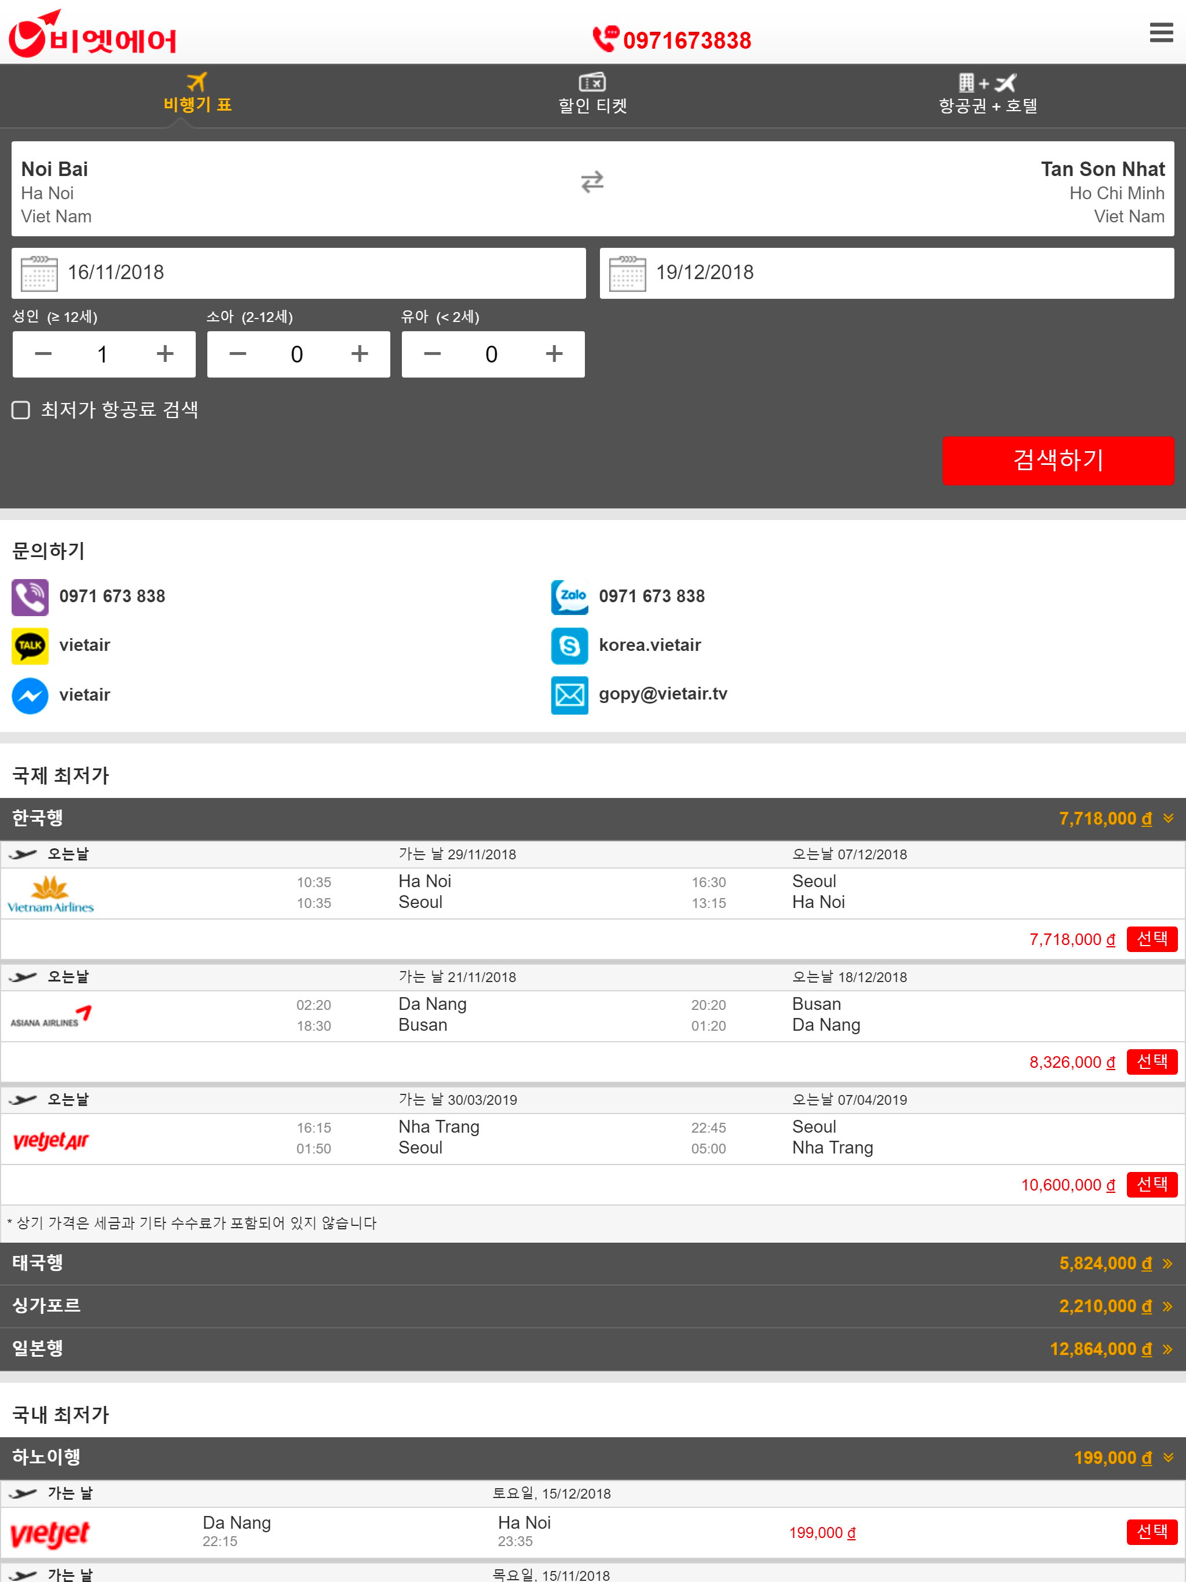The height and width of the screenshot is (1582, 1186).
Task: Open the Messenger vietair link
Action: tap(85, 694)
